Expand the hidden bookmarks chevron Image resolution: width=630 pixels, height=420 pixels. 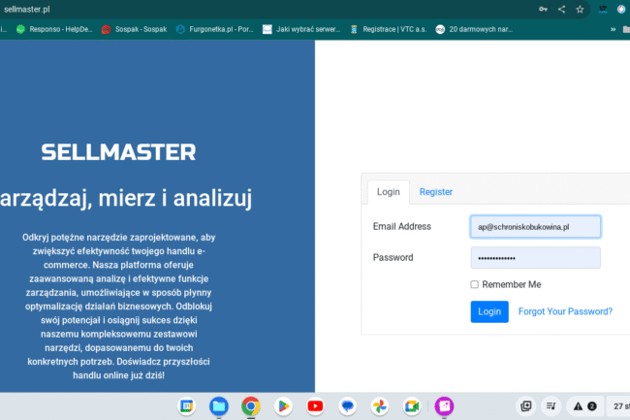(x=614, y=29)
